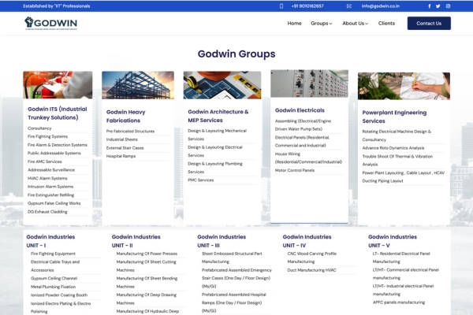
Task: Expand the About Us dropdown menu
Action: 355,24
